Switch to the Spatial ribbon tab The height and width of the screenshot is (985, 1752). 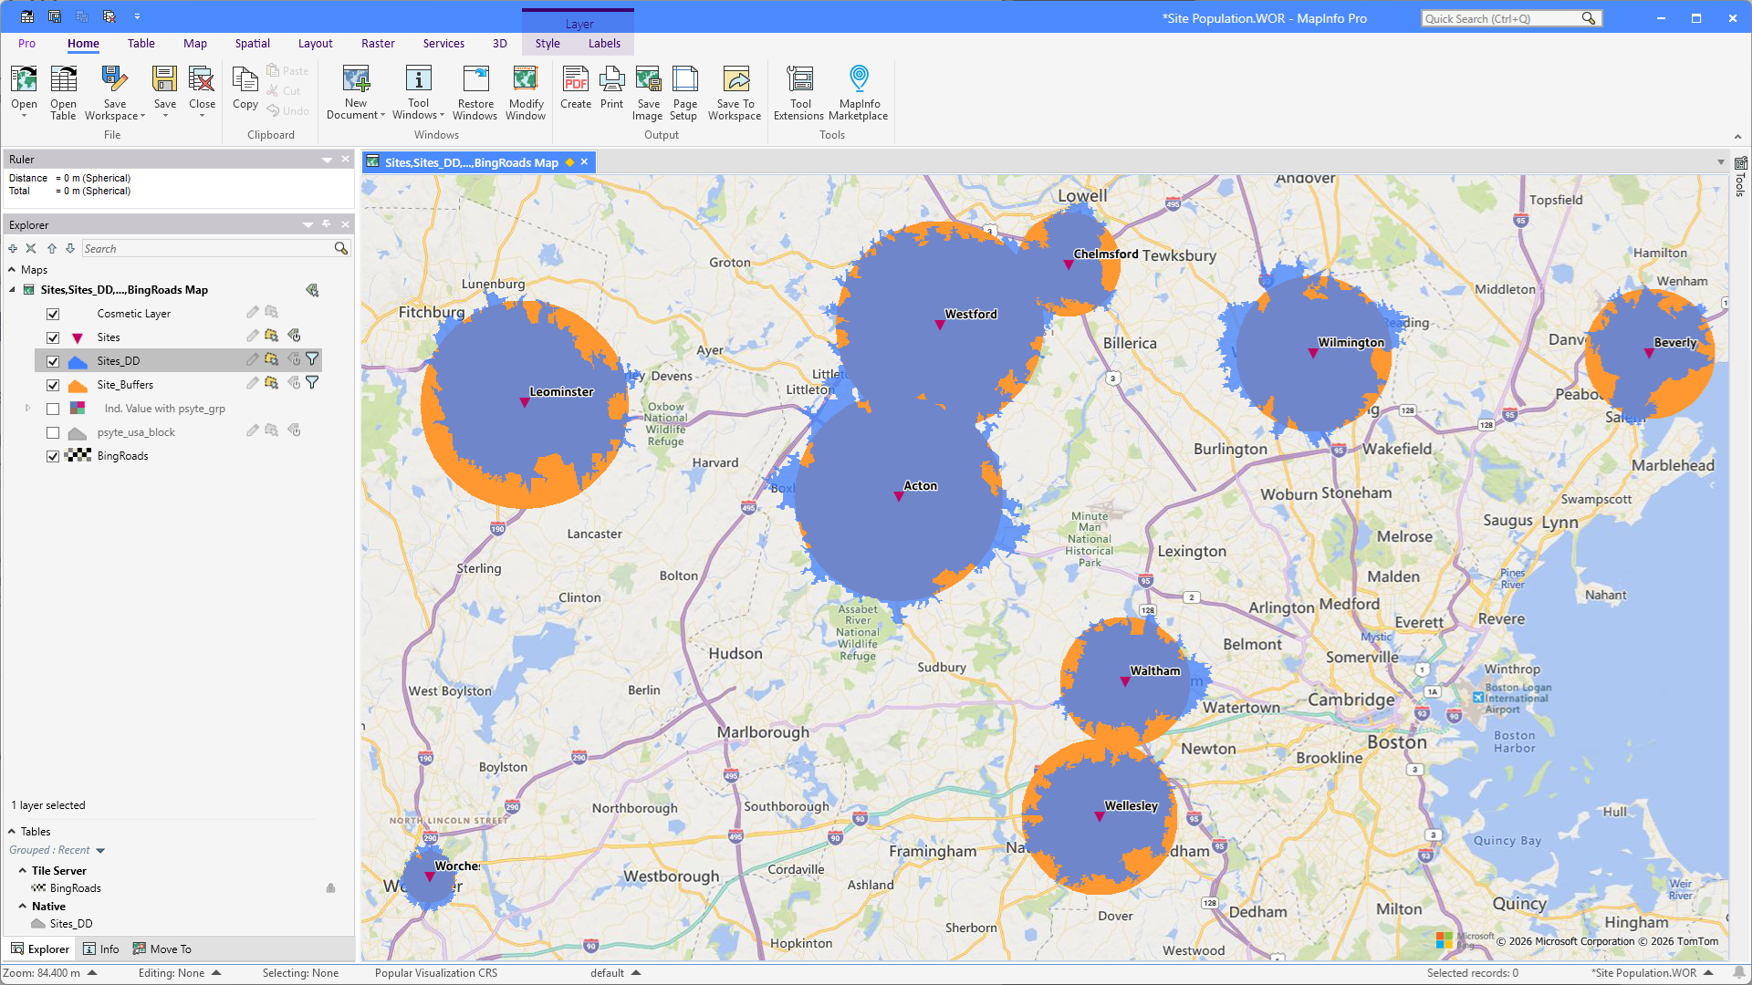click(x=252, y=43)
